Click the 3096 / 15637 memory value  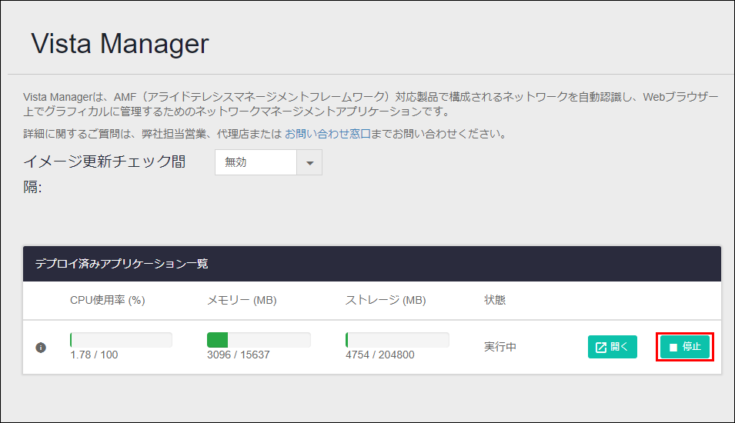click(x=238, y=355)
